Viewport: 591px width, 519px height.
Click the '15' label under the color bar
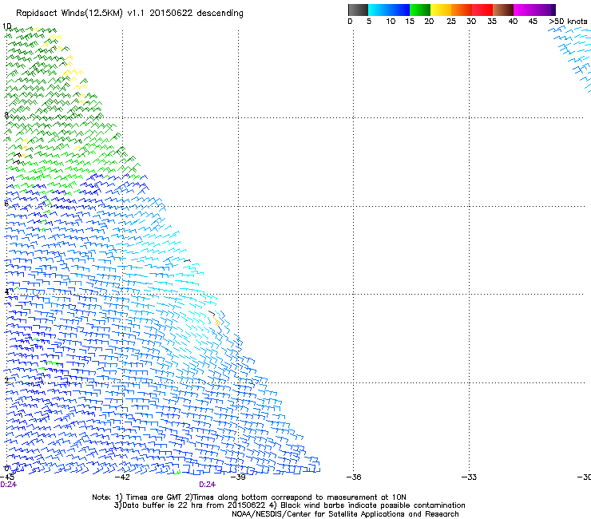pos(410,22)
